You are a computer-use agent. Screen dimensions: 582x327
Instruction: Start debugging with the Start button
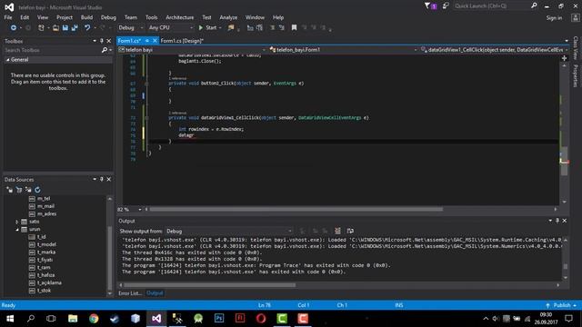coord(207,28)
